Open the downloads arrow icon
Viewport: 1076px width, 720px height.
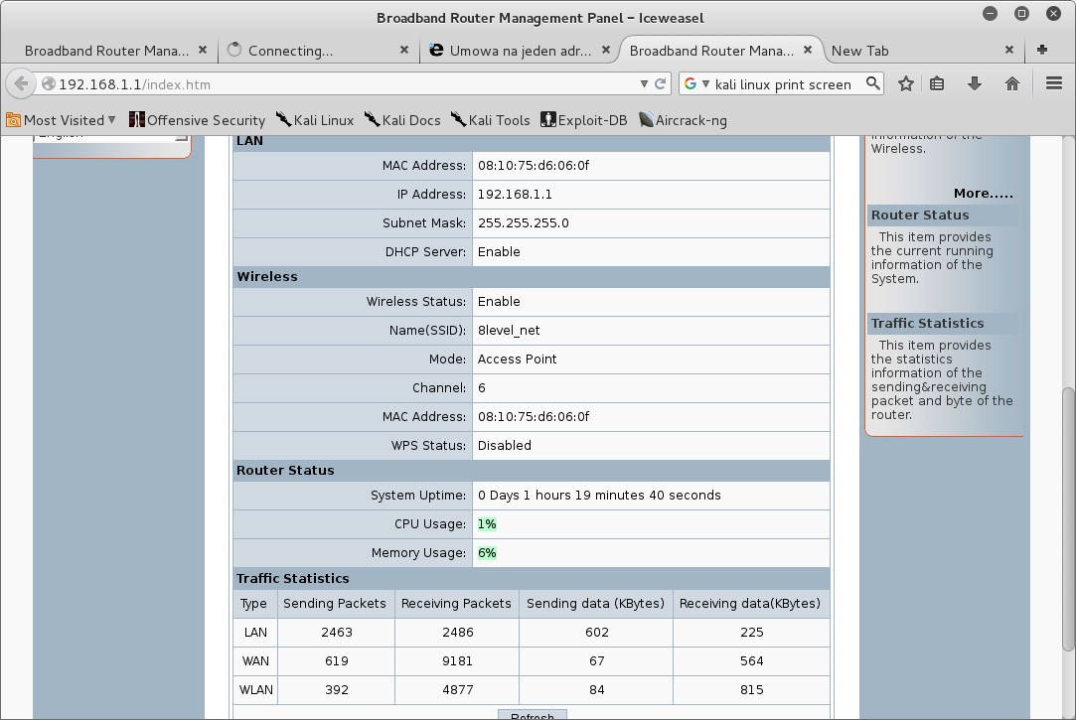[975, 83]
